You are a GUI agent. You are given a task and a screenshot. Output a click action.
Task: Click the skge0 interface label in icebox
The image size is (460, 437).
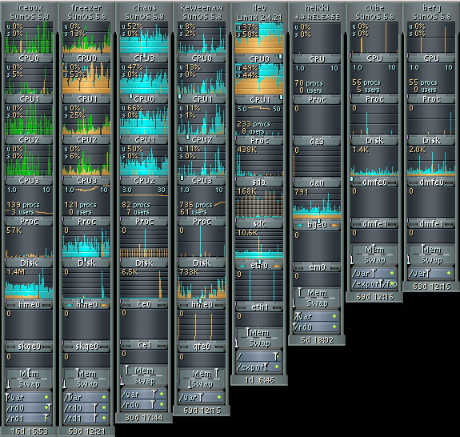[x=29, y=347]
